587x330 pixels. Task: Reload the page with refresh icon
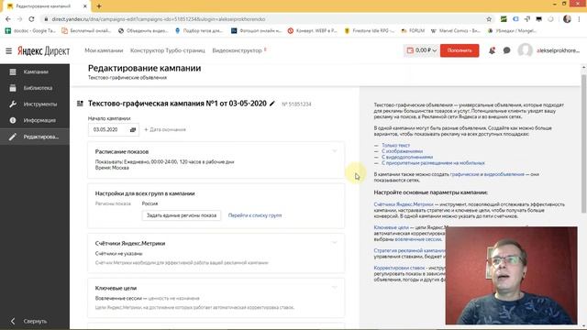(31, 19)
